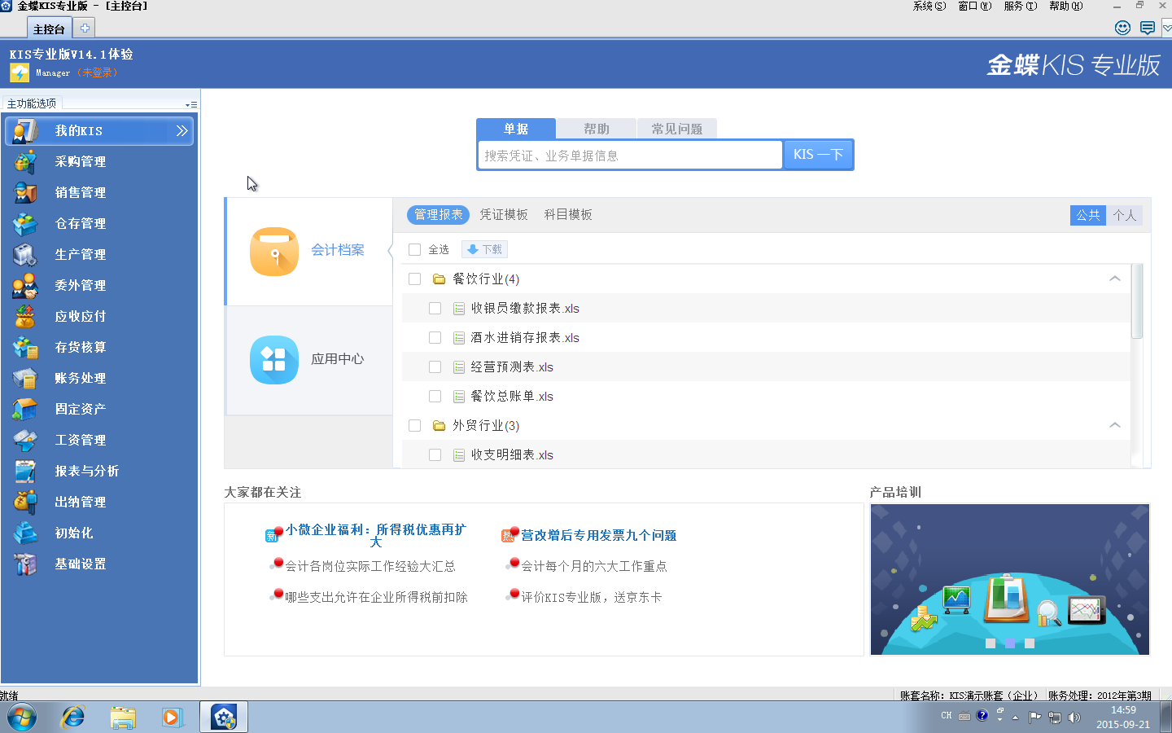Click the 搜索凭证 search input field
The width and height of the screenshot is (1172, 733).
(629, 156)
